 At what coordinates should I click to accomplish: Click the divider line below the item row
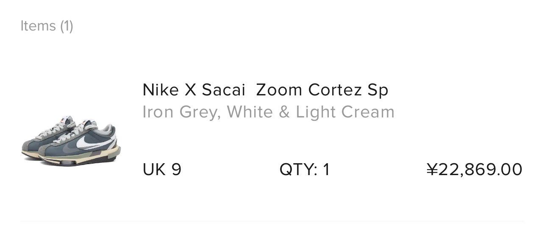tap(272, 221)
